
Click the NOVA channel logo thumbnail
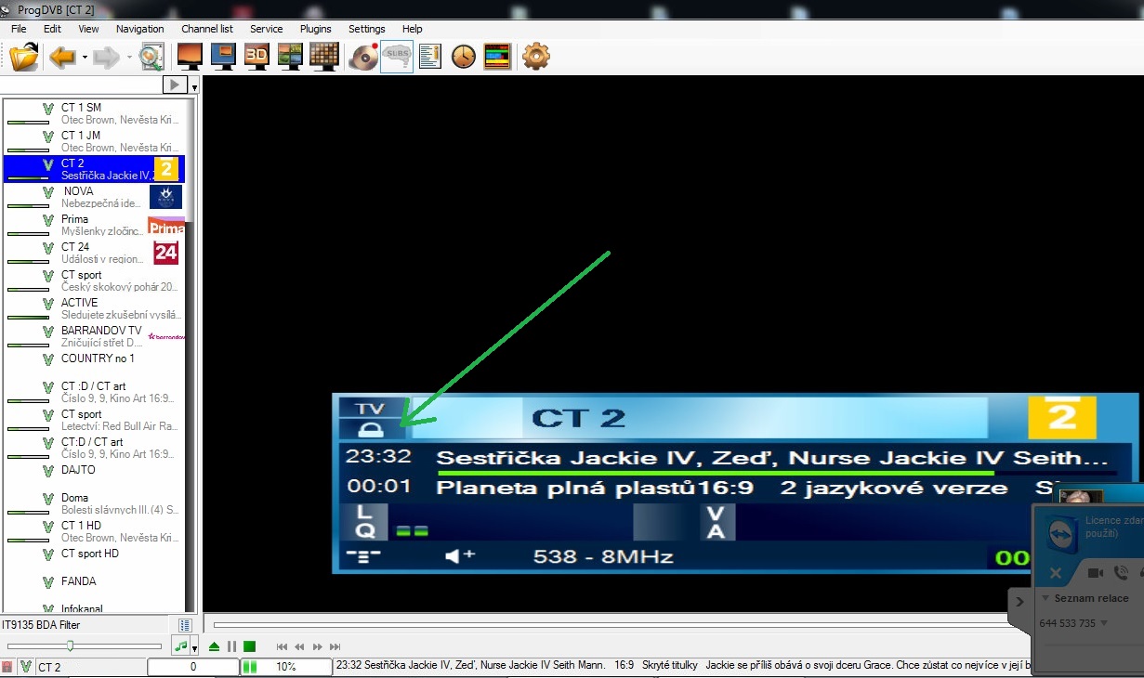[x=166, y=197]
